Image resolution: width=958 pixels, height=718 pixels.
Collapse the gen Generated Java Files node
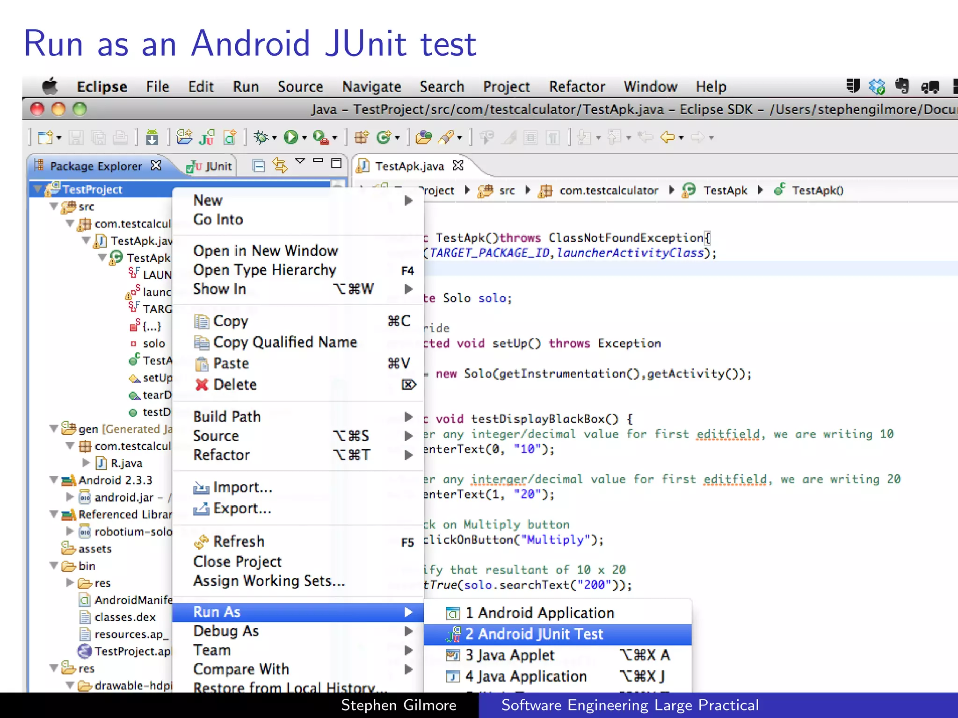[x=54, y=429]
